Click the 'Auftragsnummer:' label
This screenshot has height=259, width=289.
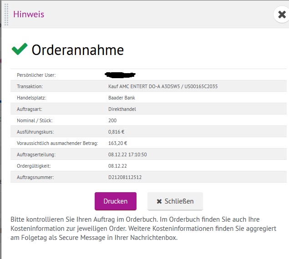35,177
